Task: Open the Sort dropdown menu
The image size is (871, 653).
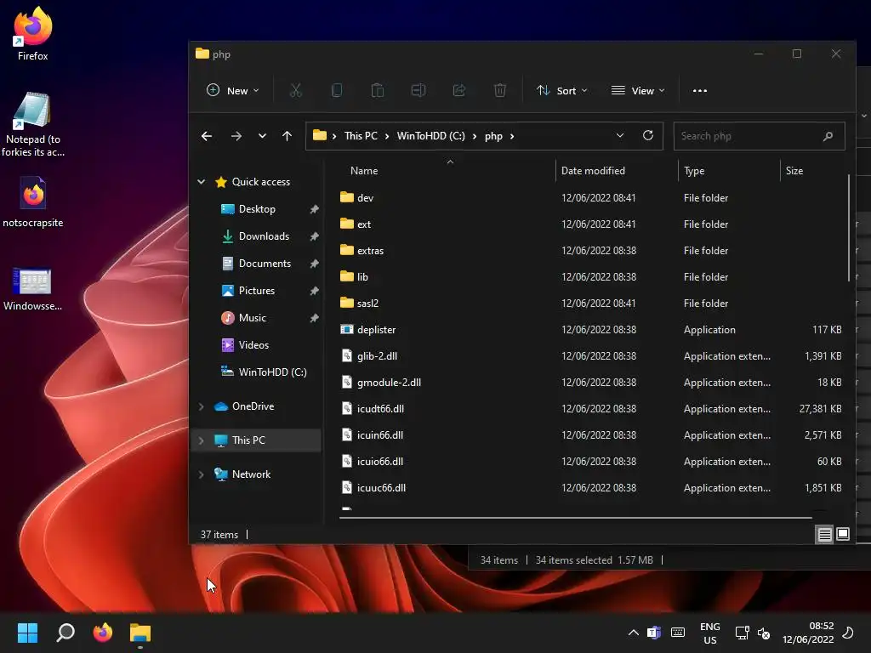Action: (561, 90)
